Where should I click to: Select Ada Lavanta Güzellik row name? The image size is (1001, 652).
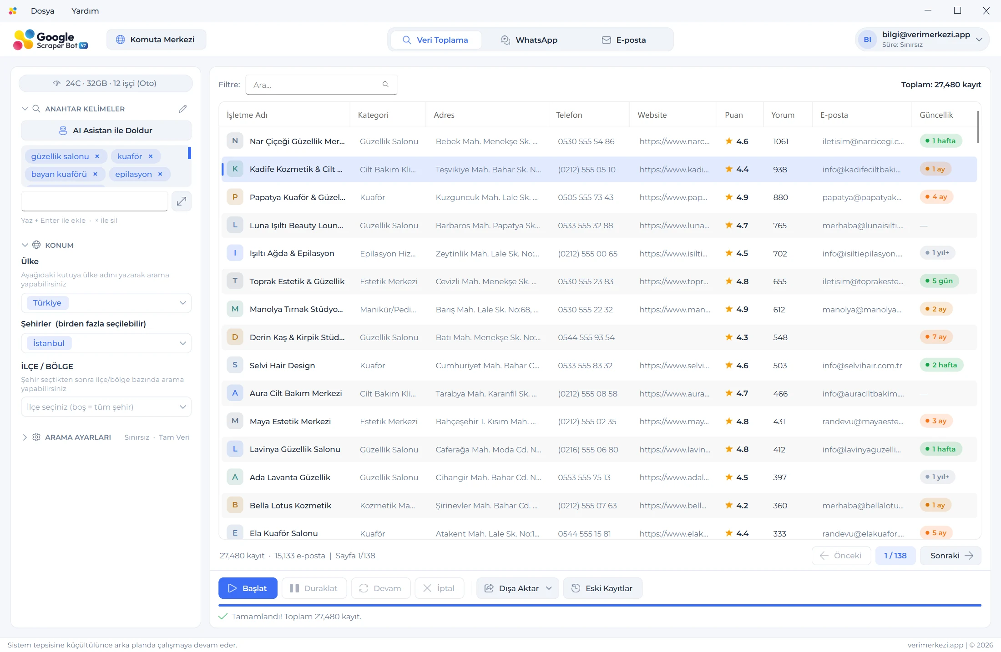tap(290, 477)
